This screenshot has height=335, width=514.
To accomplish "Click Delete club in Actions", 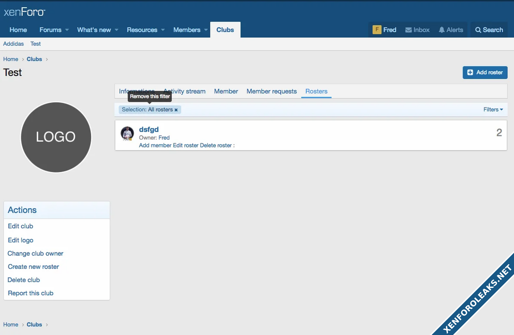I will coord(24,280).
